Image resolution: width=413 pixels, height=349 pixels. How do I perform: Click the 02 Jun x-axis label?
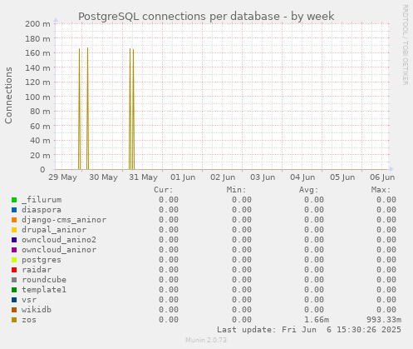[x=223, y=177]
